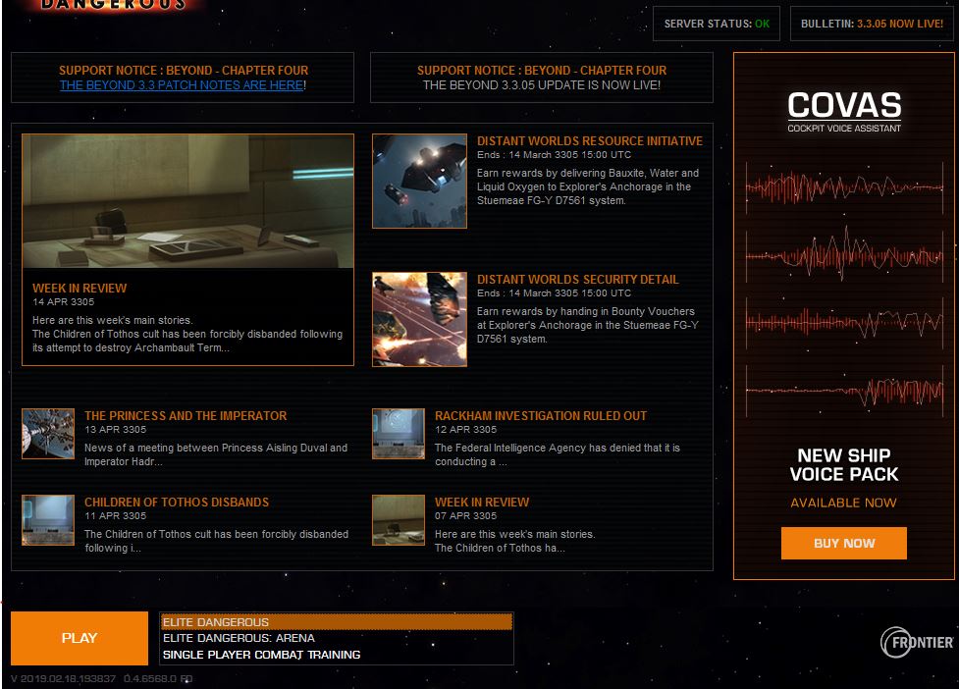This screenshot has height=689, width=959.
Task: Click the 11 APR 3305 date text
Action: coord(115,515)
